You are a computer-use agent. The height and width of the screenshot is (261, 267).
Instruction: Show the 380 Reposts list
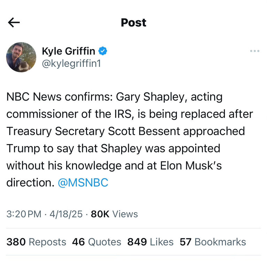pos(36,242)
